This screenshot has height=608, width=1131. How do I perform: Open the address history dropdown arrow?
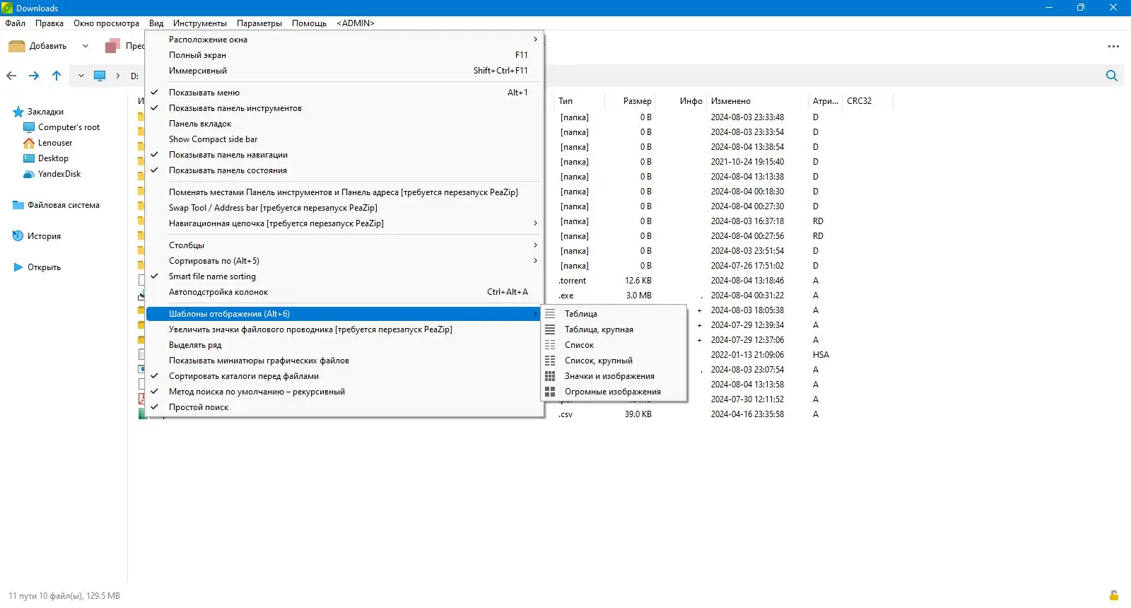pos(81,76)
